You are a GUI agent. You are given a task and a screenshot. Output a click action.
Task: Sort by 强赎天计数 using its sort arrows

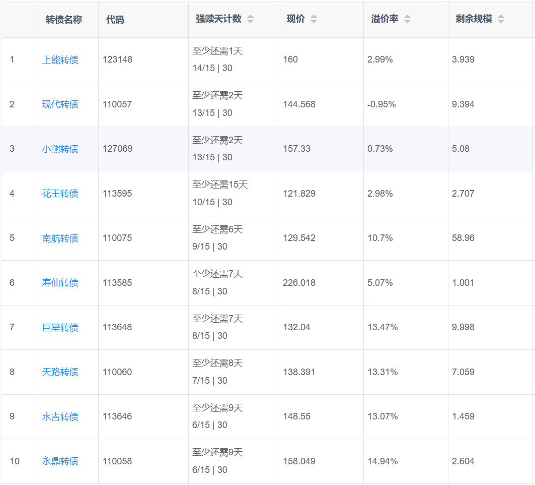250,19
